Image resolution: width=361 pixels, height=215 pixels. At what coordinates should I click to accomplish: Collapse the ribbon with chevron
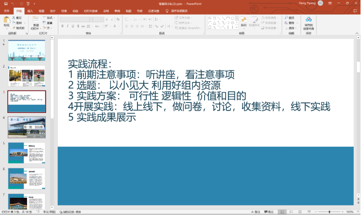click(357, 33)
